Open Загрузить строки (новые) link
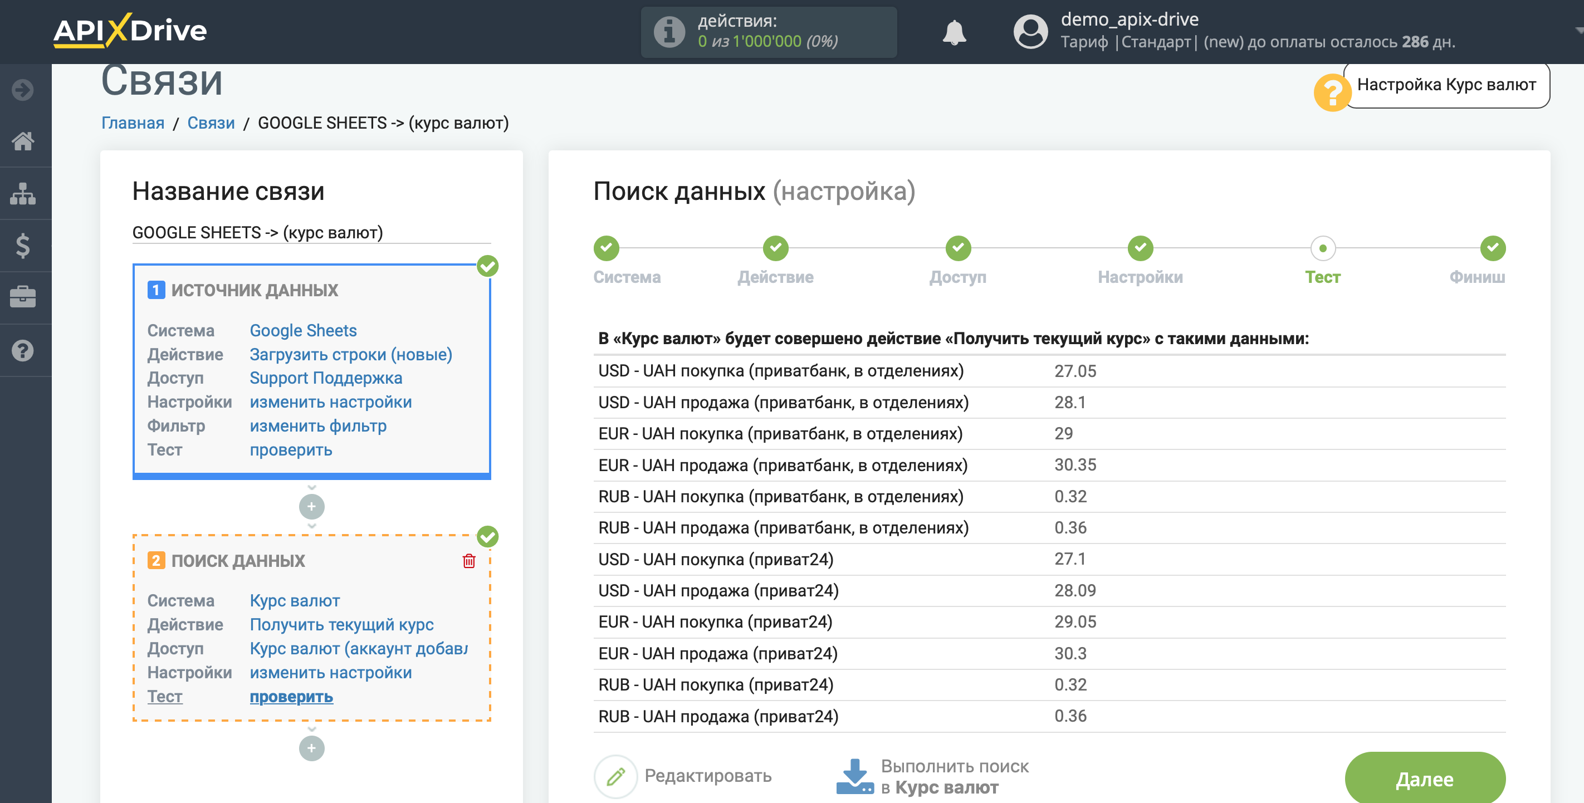 pyautogui.click(x=351, y=355)
